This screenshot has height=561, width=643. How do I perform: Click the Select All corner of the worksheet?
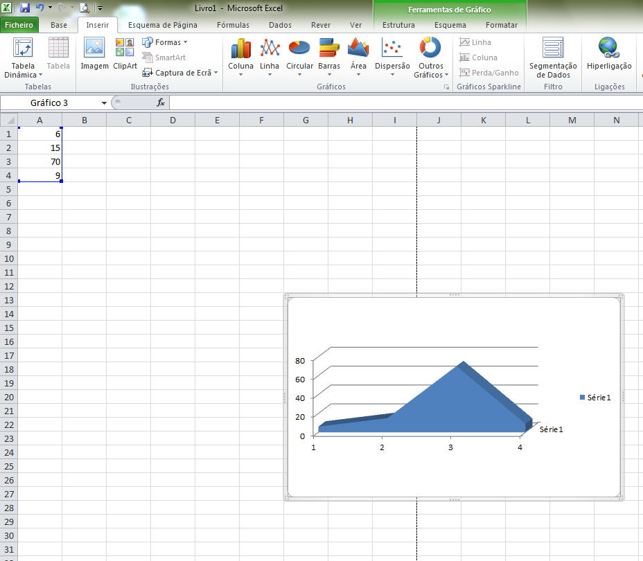(9, 120)
